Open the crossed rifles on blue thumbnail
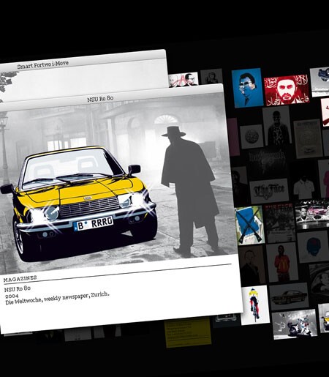This screenshot has width=329, height=377. pyautogui.click(x=250, y=225)
